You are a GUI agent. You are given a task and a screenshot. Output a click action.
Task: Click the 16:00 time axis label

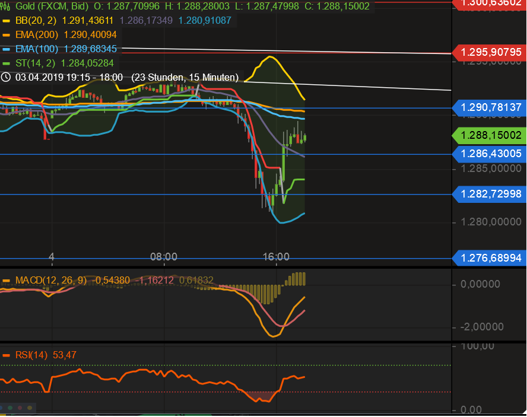point(277,256)
